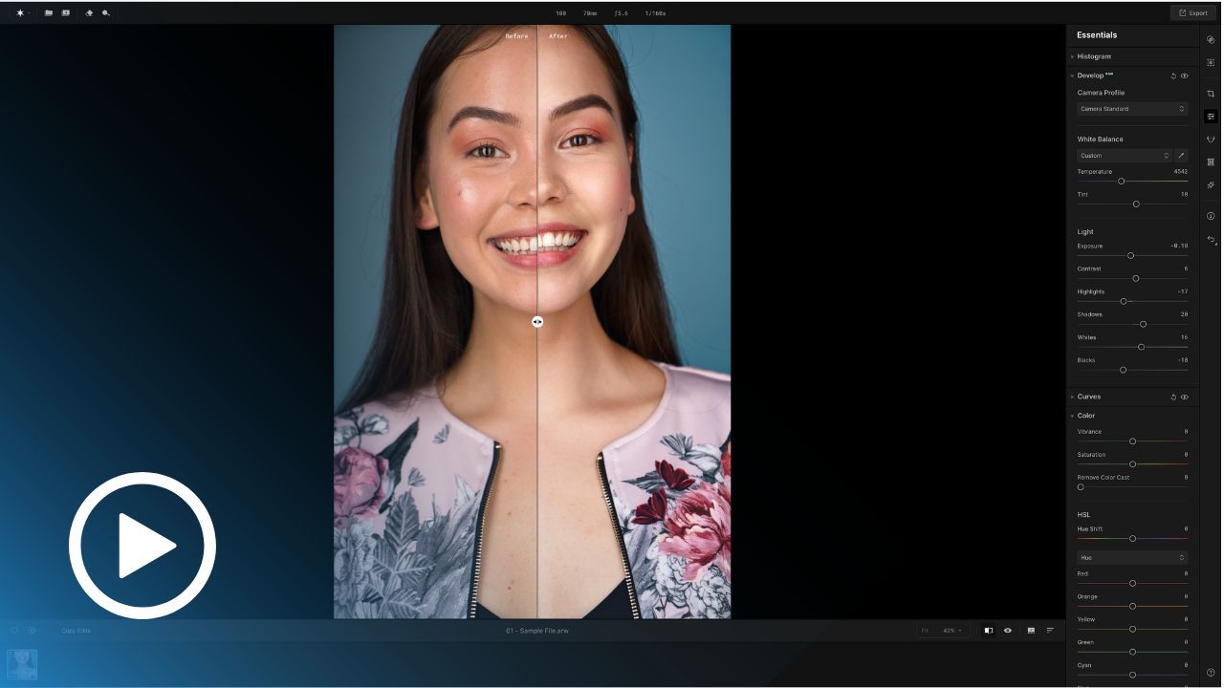Click the before/after divider handle
The width and height of the screenshot is (1224, 688).
pyautogui.click(x=537, y=322)
